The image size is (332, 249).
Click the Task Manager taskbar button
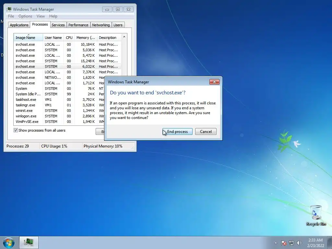point(29,243)
